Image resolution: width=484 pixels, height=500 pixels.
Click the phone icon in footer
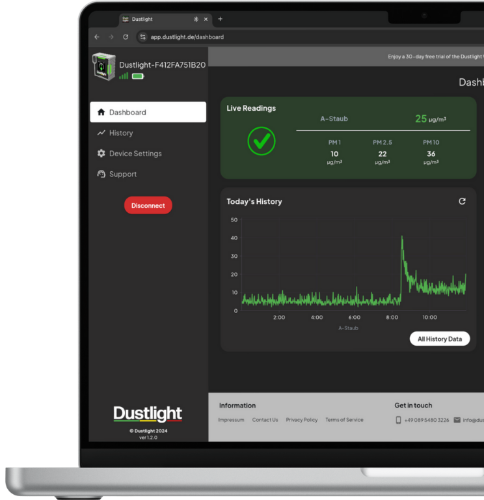398,420
